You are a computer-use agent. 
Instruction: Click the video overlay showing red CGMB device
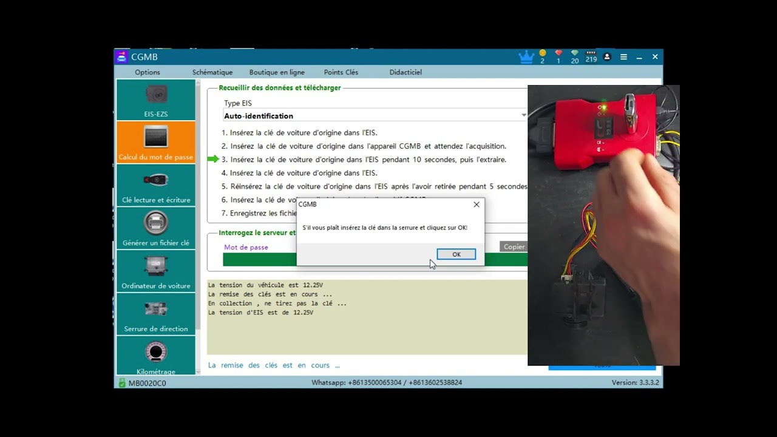tap(603, 225)
